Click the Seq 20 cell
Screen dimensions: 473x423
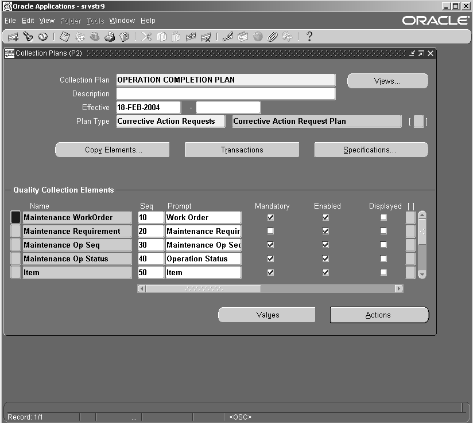151,231
